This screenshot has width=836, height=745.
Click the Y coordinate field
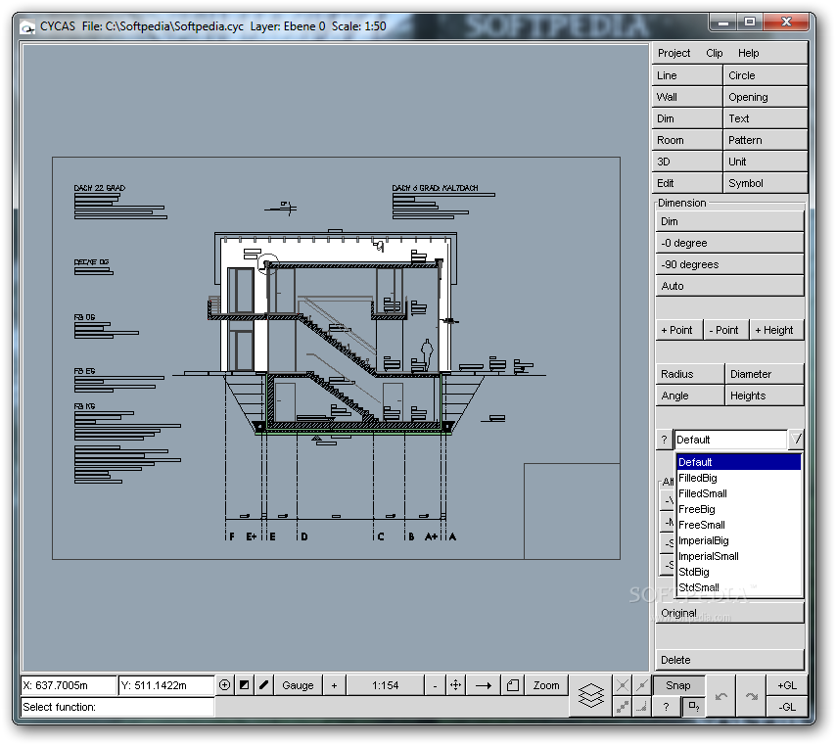click(x=165, y=685)
